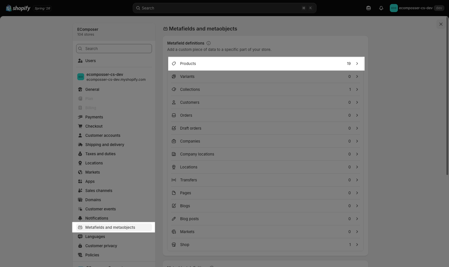Open Customer accounts settings
This screenshot has width=449, height=267.
[x=114, y=135]
